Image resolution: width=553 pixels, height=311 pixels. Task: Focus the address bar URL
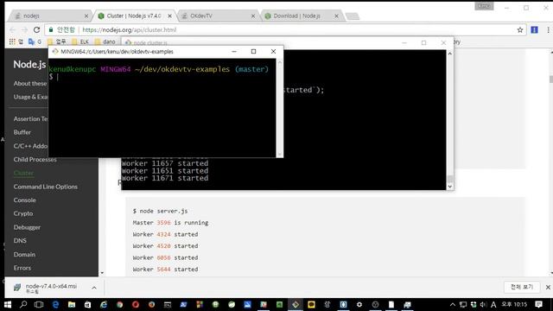point(129,30)
